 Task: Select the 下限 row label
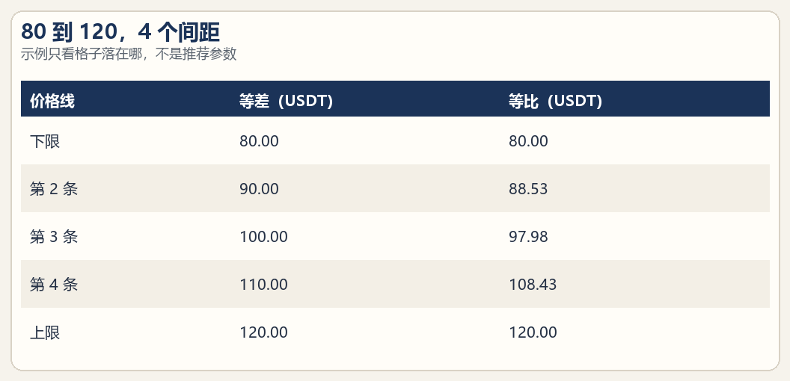click(x=45, y=141)
